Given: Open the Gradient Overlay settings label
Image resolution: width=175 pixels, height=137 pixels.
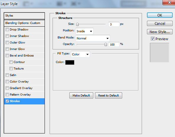Looking at the screenshot, I should [21, 88].
